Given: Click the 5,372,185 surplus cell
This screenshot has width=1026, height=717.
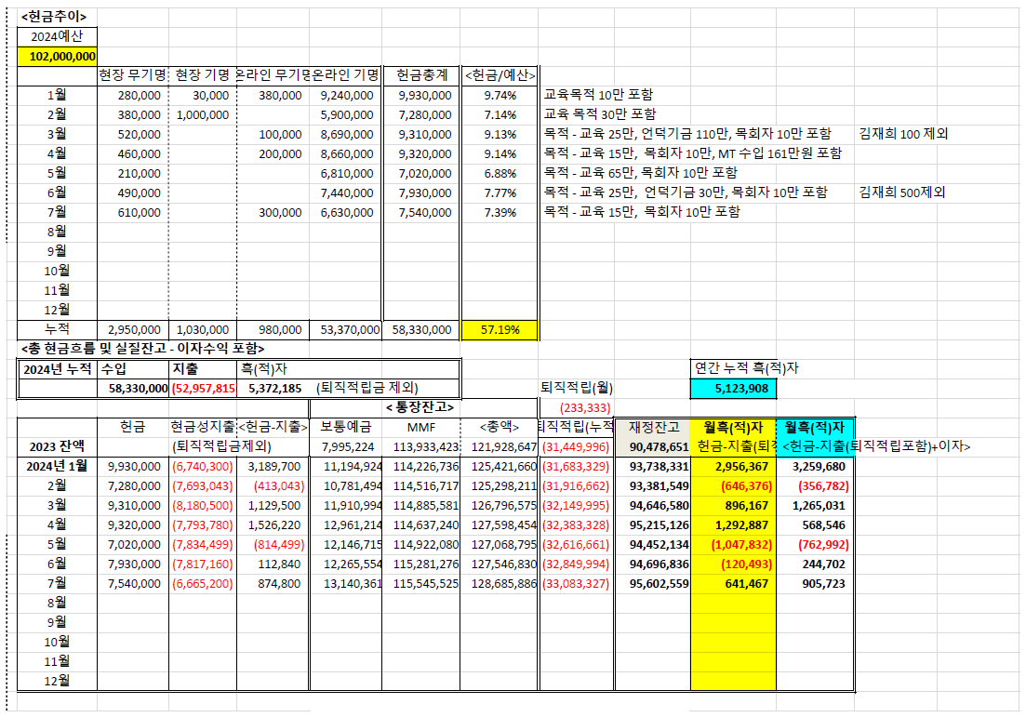Looking at the screenshot, I should (x=274, y=388).
